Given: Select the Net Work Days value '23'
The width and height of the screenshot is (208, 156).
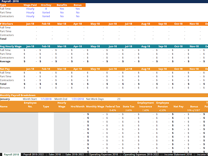Looking at the screenshot, I should 119,99.
